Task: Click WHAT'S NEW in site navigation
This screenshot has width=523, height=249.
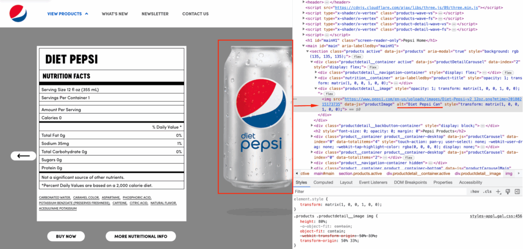Action: 115,14
